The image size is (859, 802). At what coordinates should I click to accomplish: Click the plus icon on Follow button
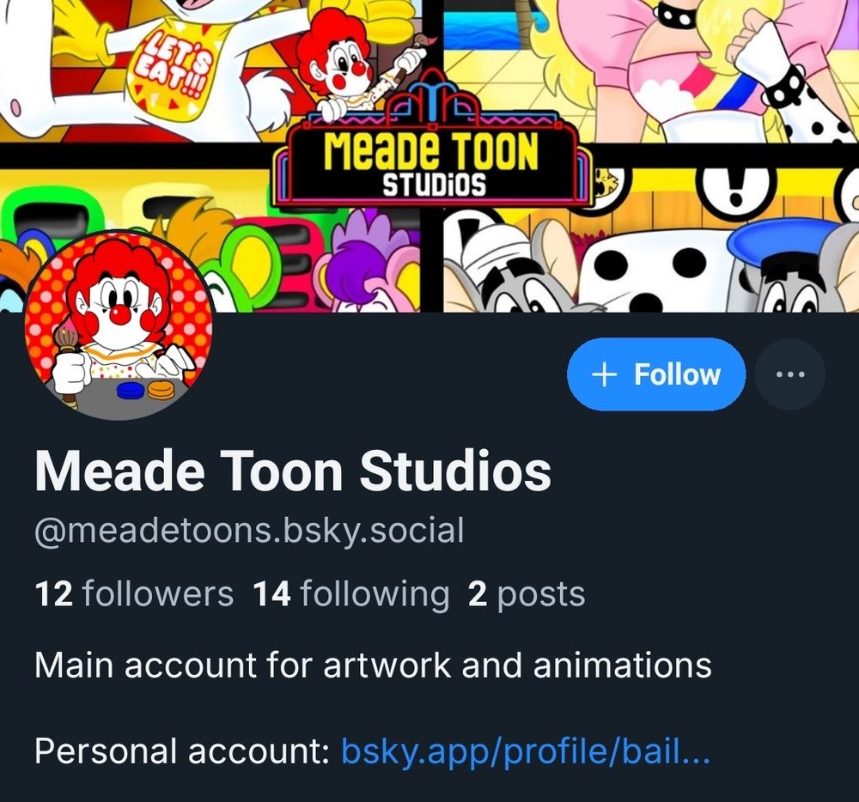[x=603, y=375]
